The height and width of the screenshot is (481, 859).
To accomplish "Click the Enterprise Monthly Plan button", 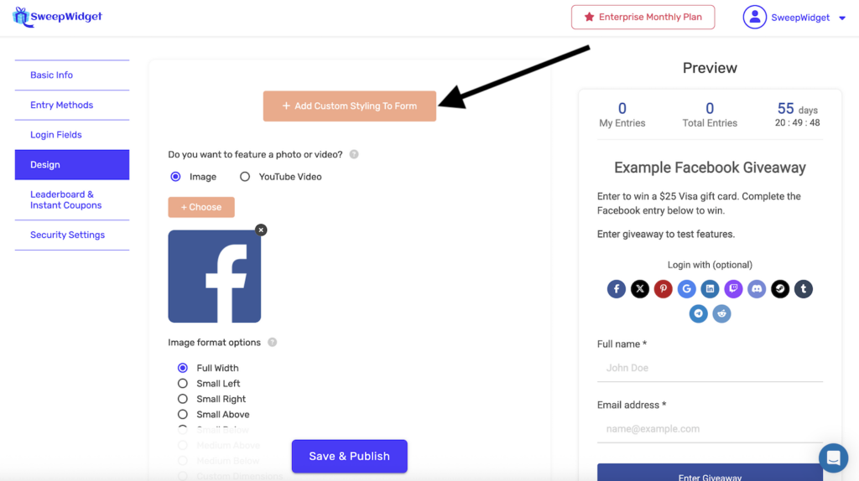I will 643,18.
